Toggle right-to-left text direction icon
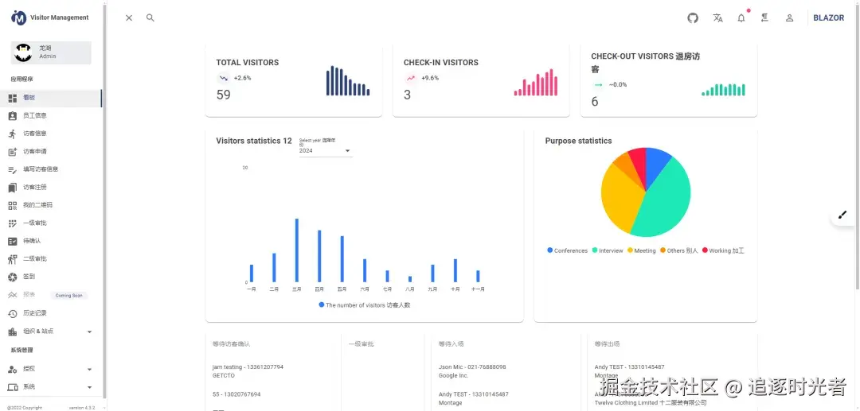The image size is (860, 411). coord(764,18)
